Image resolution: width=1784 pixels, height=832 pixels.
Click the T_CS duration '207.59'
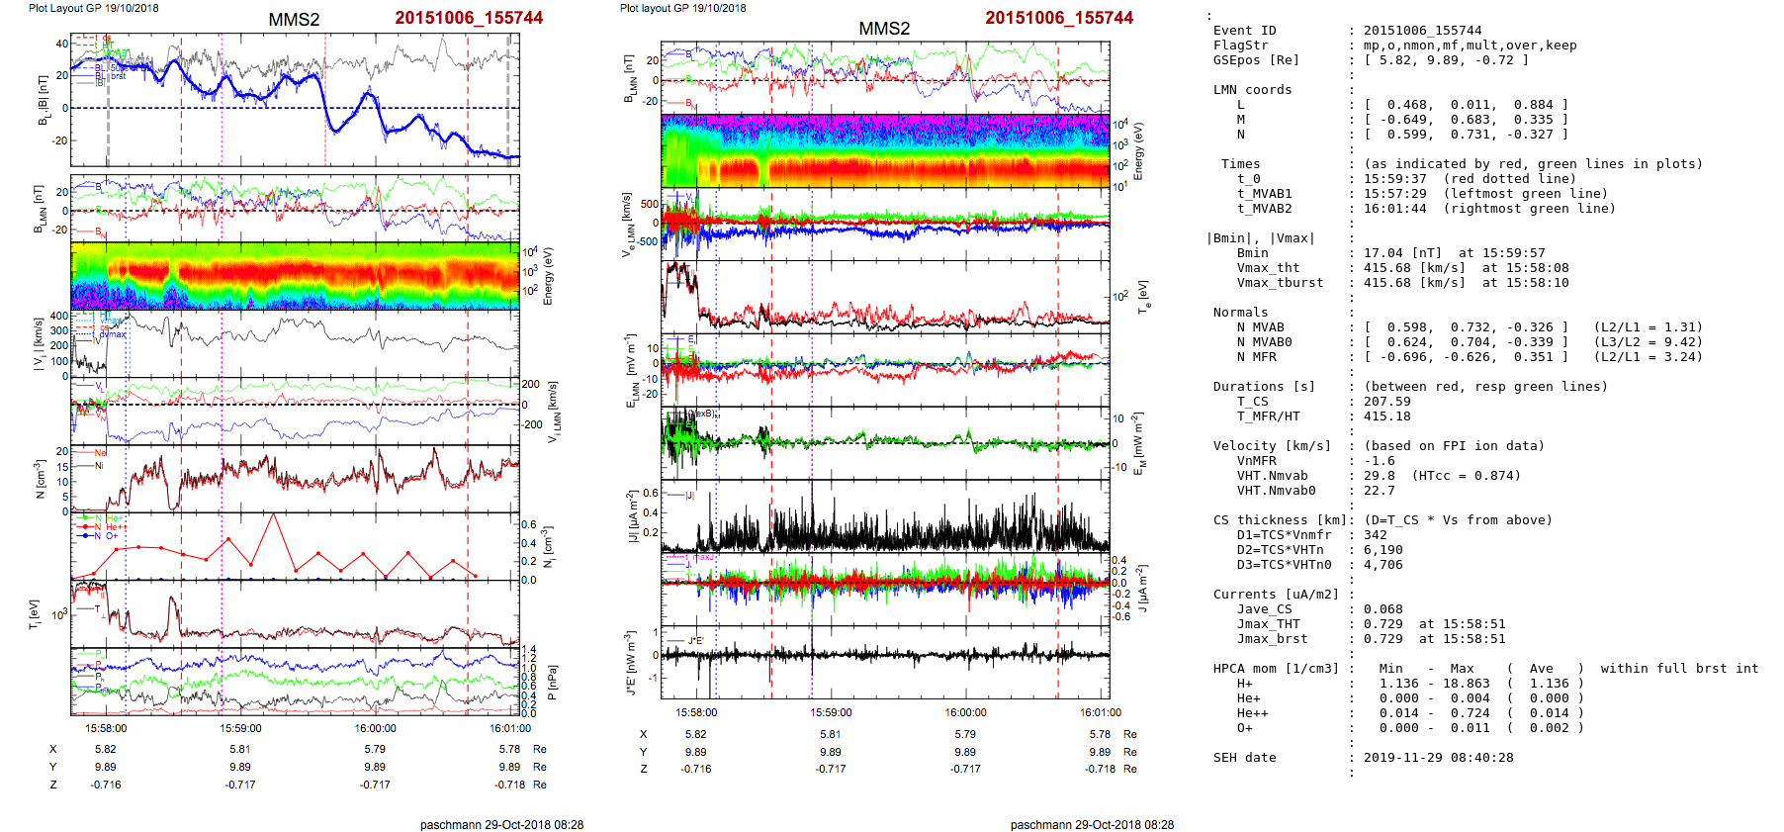[x=1387, y=402]
